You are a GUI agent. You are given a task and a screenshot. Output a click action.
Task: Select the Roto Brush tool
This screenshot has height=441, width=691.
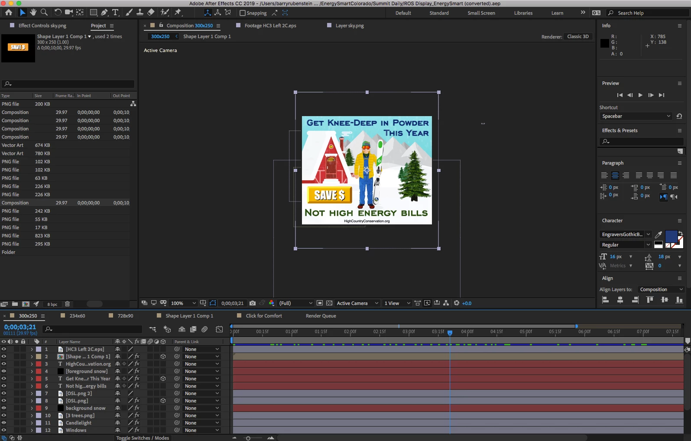coord(165,13)
